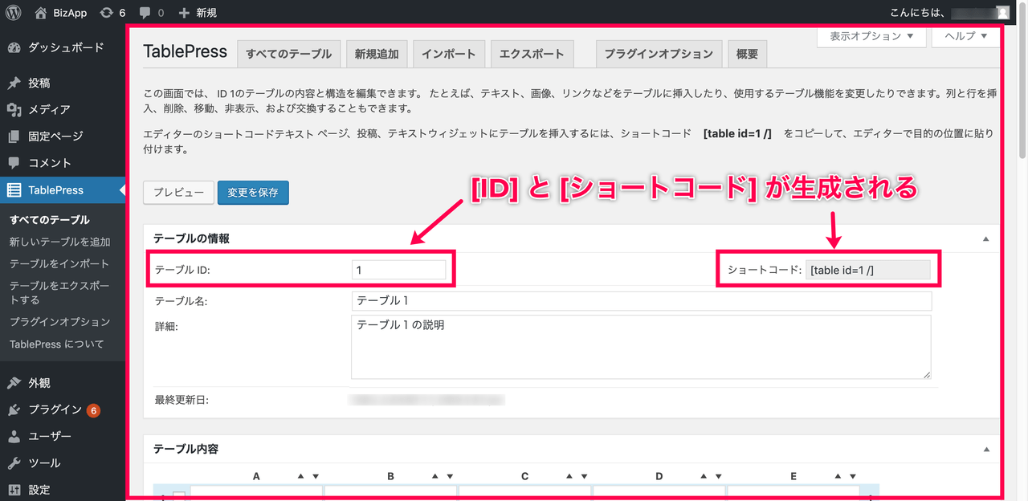1028x501 pixels.
Task: Collapse the テーブル内容 panel
Action: click(985, 449)
